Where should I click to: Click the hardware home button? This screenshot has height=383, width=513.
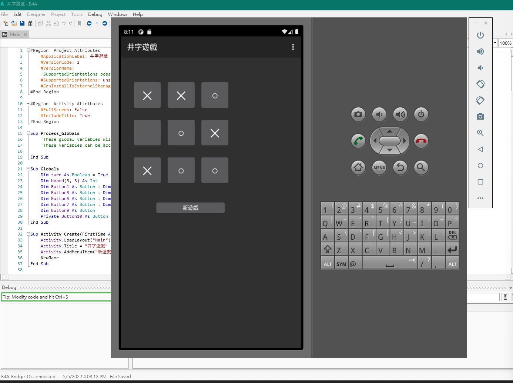[x=358, y=167]
